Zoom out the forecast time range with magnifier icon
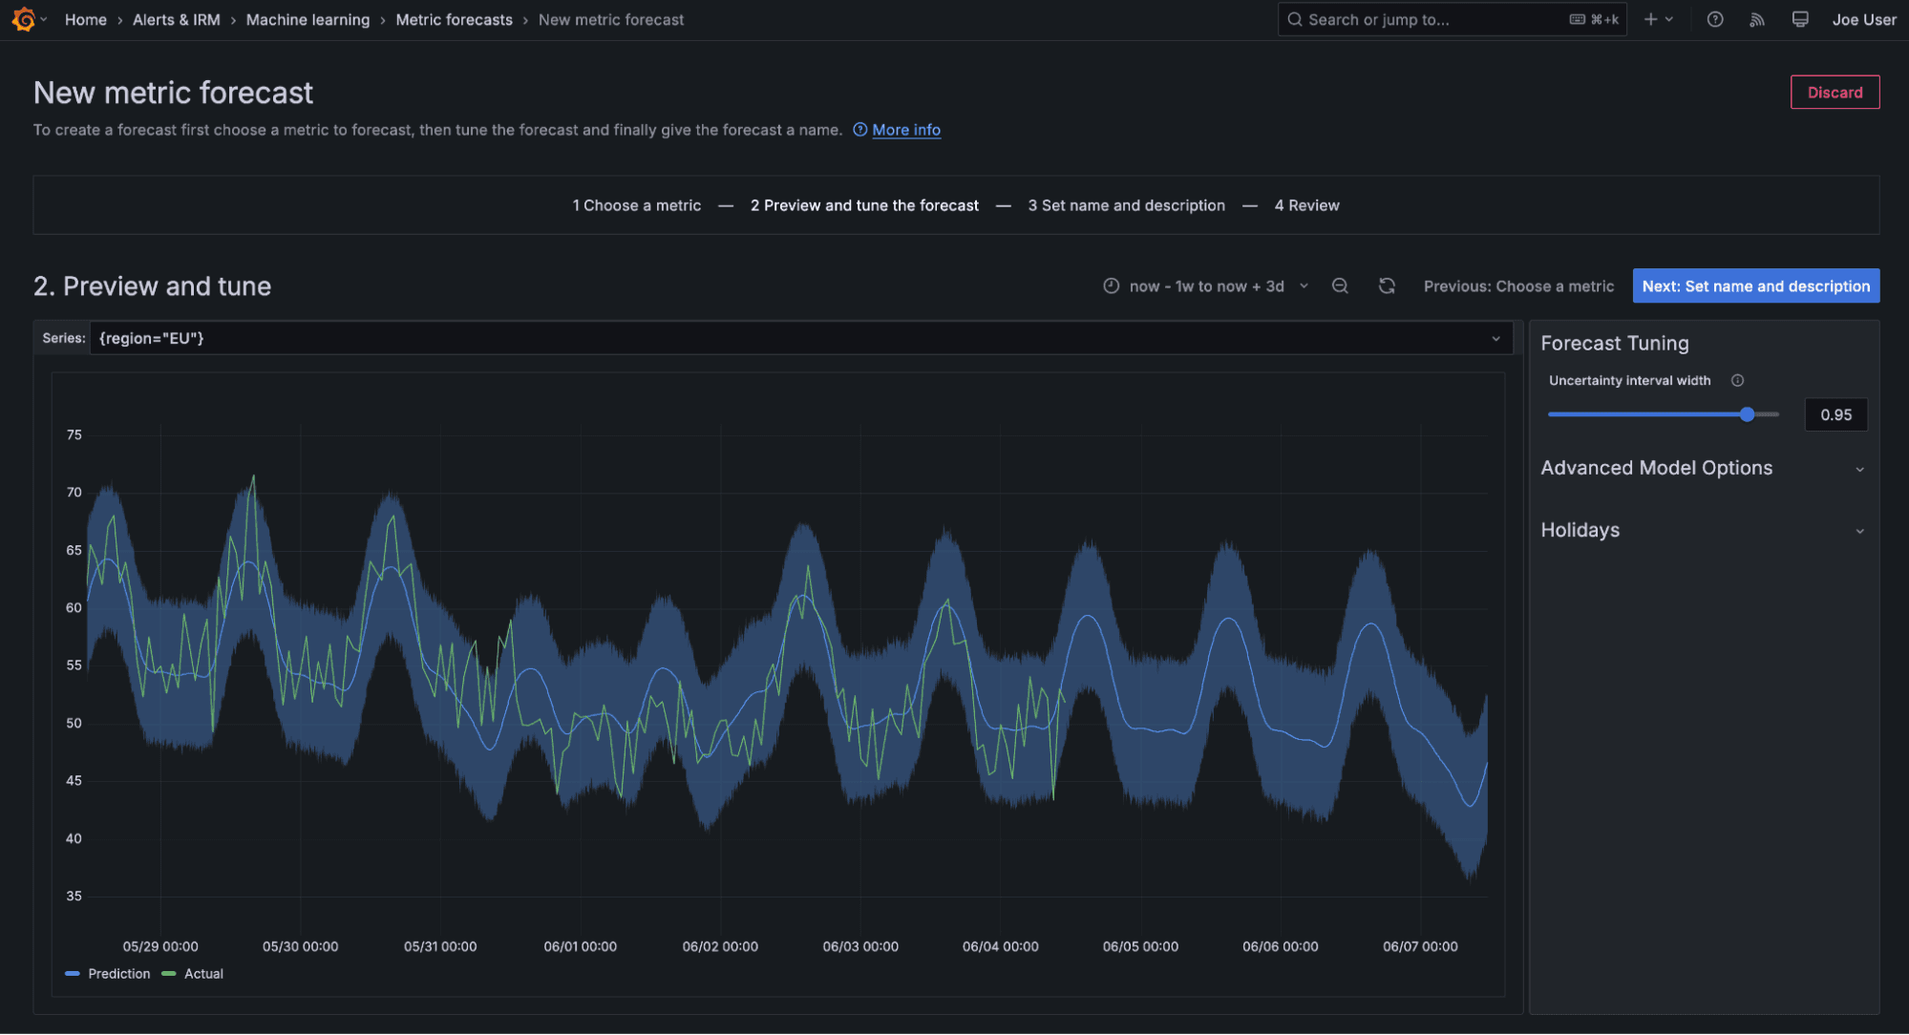 [x=1340, y=285]
